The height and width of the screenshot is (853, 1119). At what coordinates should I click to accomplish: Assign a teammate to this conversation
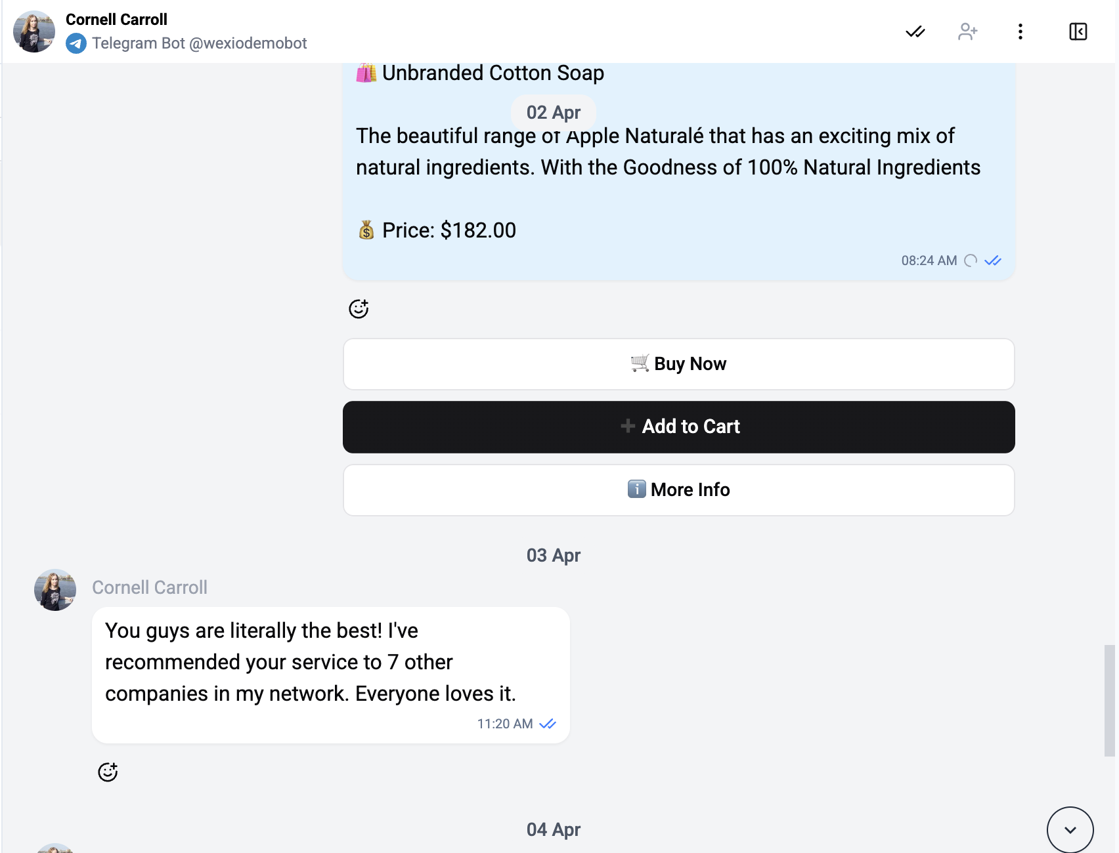click(x=967, y=31)
